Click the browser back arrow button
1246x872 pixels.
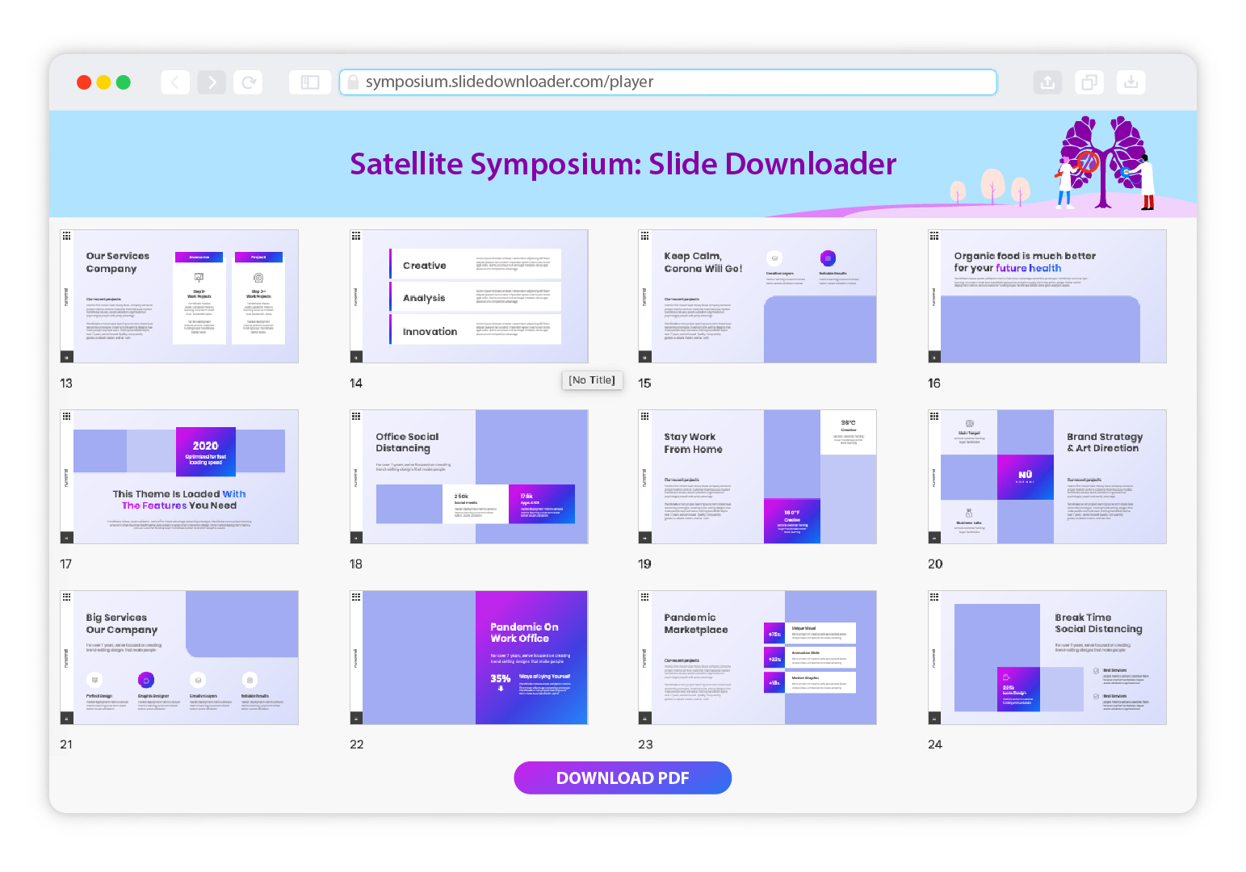point(175,82)
